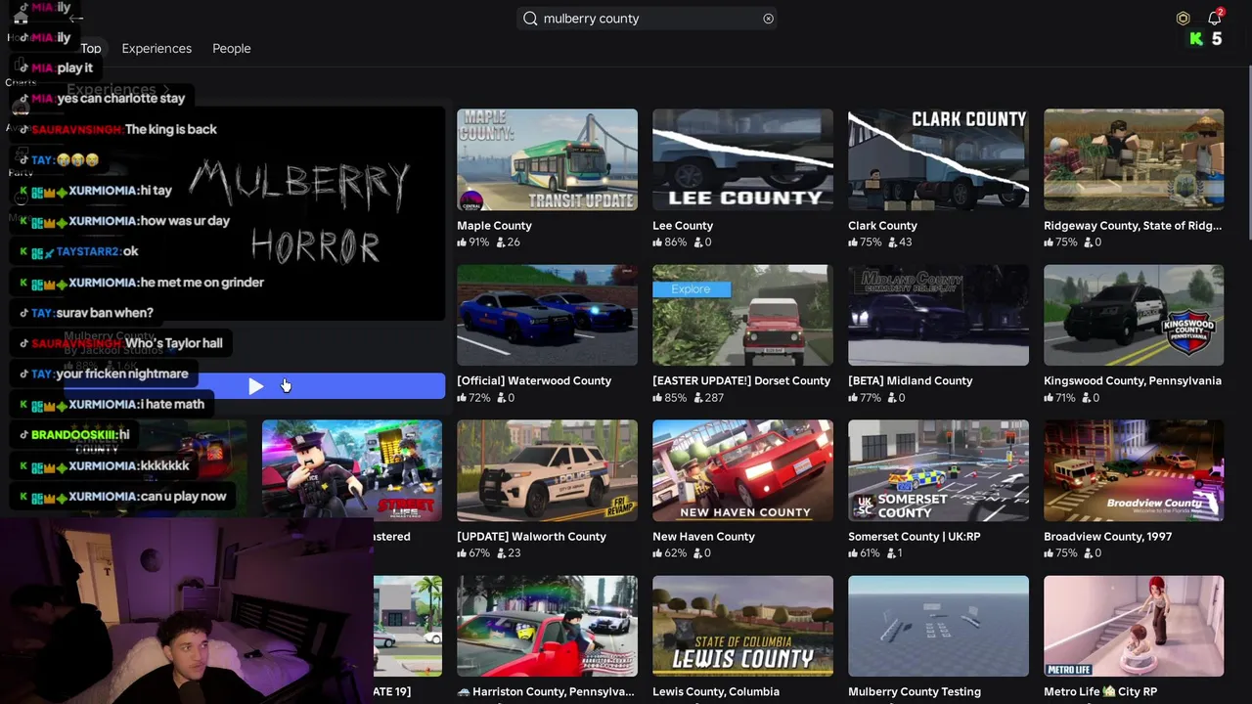Click the search magnifier icon
The width and height of the screenshot is (1252, 704).
coord(530,19)
